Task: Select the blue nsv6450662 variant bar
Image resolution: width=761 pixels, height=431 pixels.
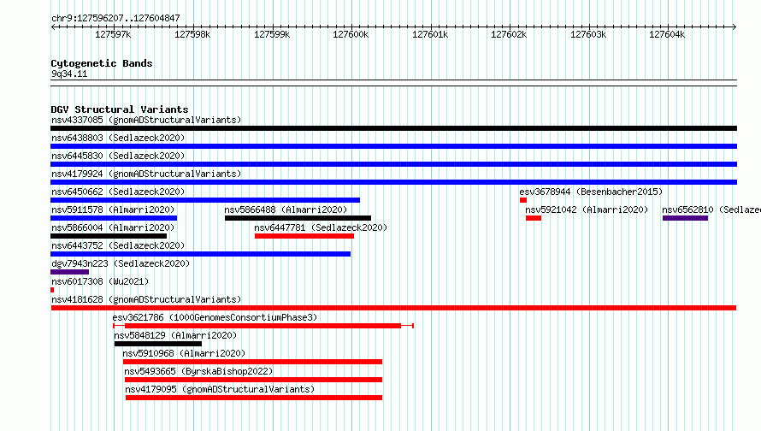Action: (x=205, y=200)
